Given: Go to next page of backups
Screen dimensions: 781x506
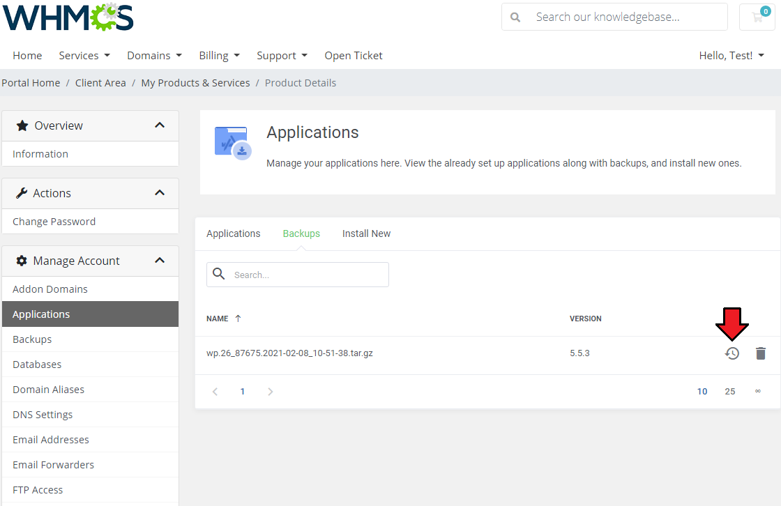Looking at the screenshot, I should pos(270,392).
